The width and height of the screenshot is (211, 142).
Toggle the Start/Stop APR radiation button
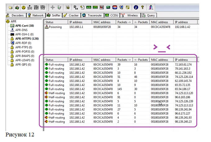(x=24, y=7)
